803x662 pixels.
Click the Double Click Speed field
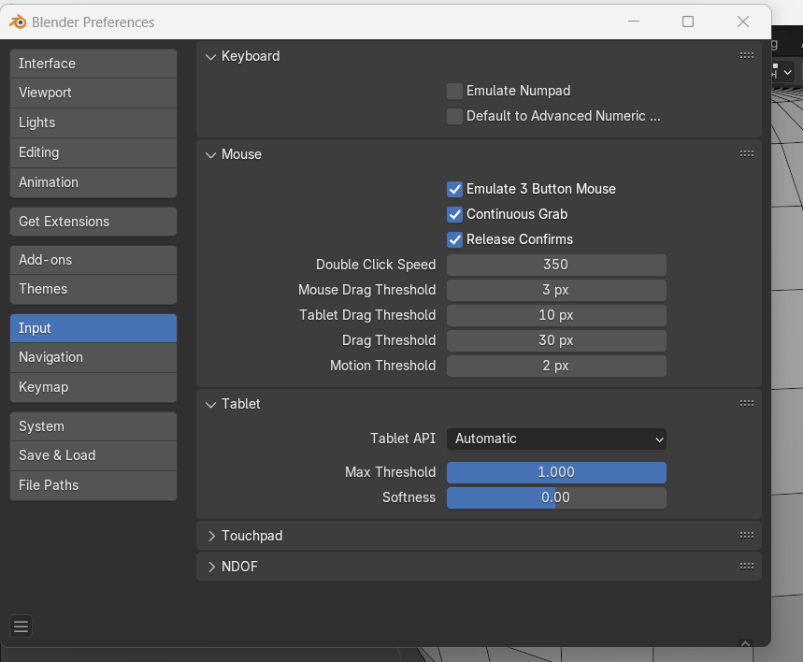coord(556,265)
